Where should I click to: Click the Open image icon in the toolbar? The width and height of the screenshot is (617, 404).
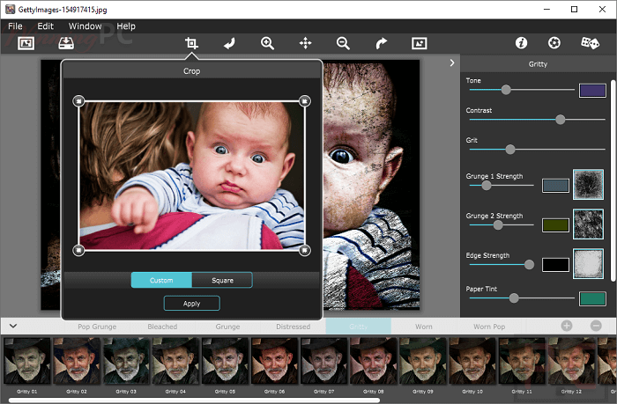click(26, 43)
